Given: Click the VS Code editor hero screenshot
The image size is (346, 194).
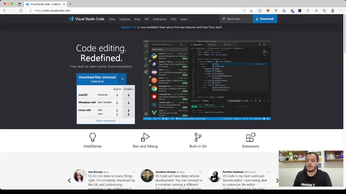Looking at the screenshot, I should pyautogui.click(x=207, y=80).
